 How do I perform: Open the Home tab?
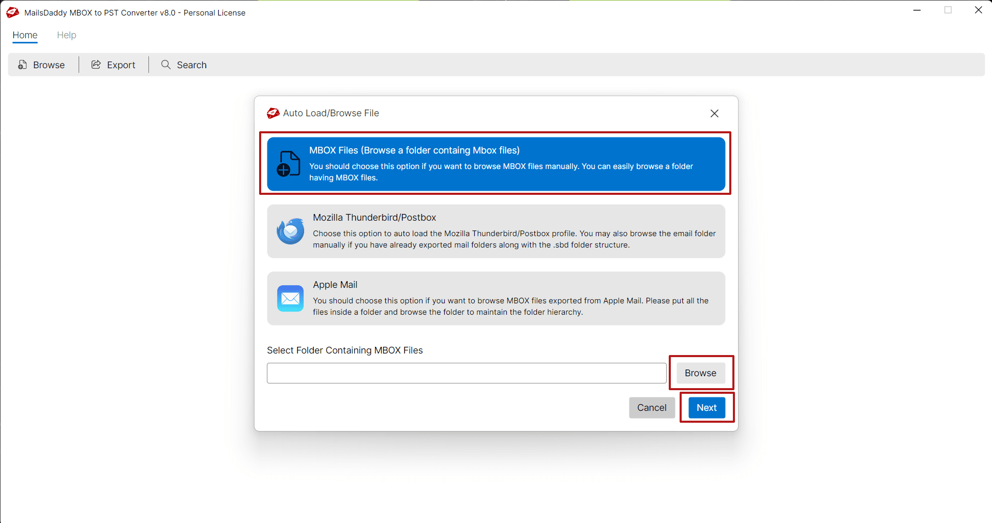pyautogui.click(x=25, y=35)
